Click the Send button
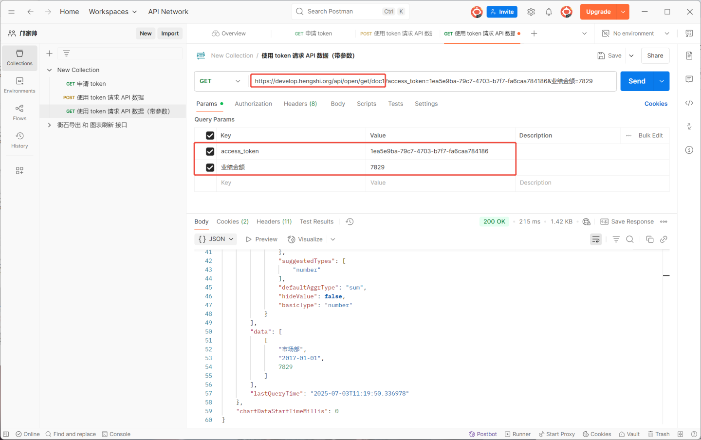701x440 pixels. click(x=637, y=81)
